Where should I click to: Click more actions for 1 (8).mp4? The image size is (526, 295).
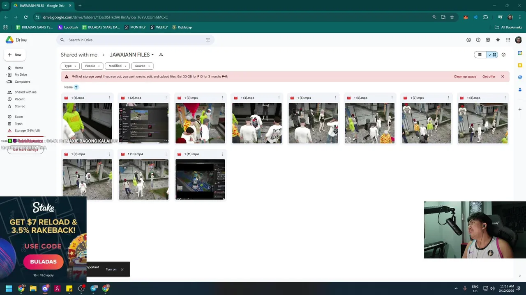(505, 98)
